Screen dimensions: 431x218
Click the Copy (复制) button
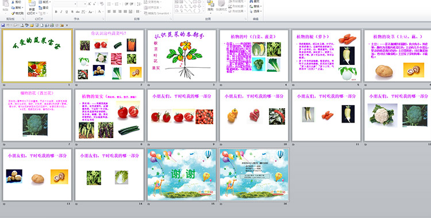click(17, 7)
